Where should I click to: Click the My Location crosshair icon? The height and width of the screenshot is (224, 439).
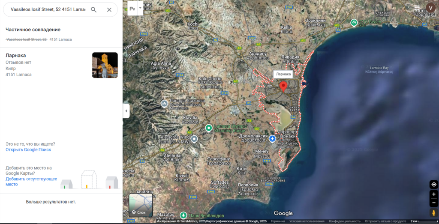tap(433, 185)
